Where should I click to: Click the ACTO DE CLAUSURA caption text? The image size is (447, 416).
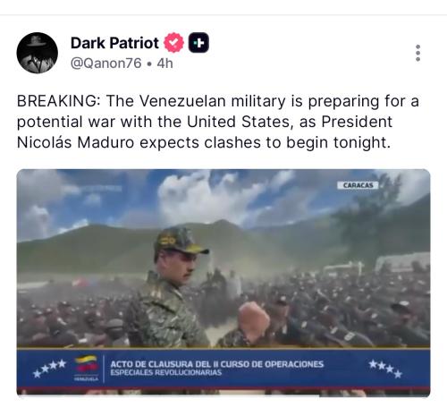tap(216, 364)
